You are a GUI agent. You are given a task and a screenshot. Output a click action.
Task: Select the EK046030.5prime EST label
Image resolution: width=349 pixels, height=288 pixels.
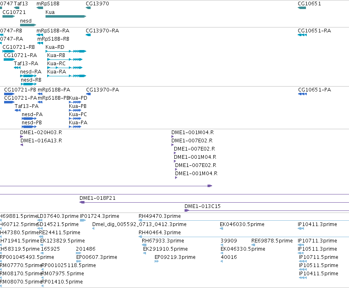242,224
